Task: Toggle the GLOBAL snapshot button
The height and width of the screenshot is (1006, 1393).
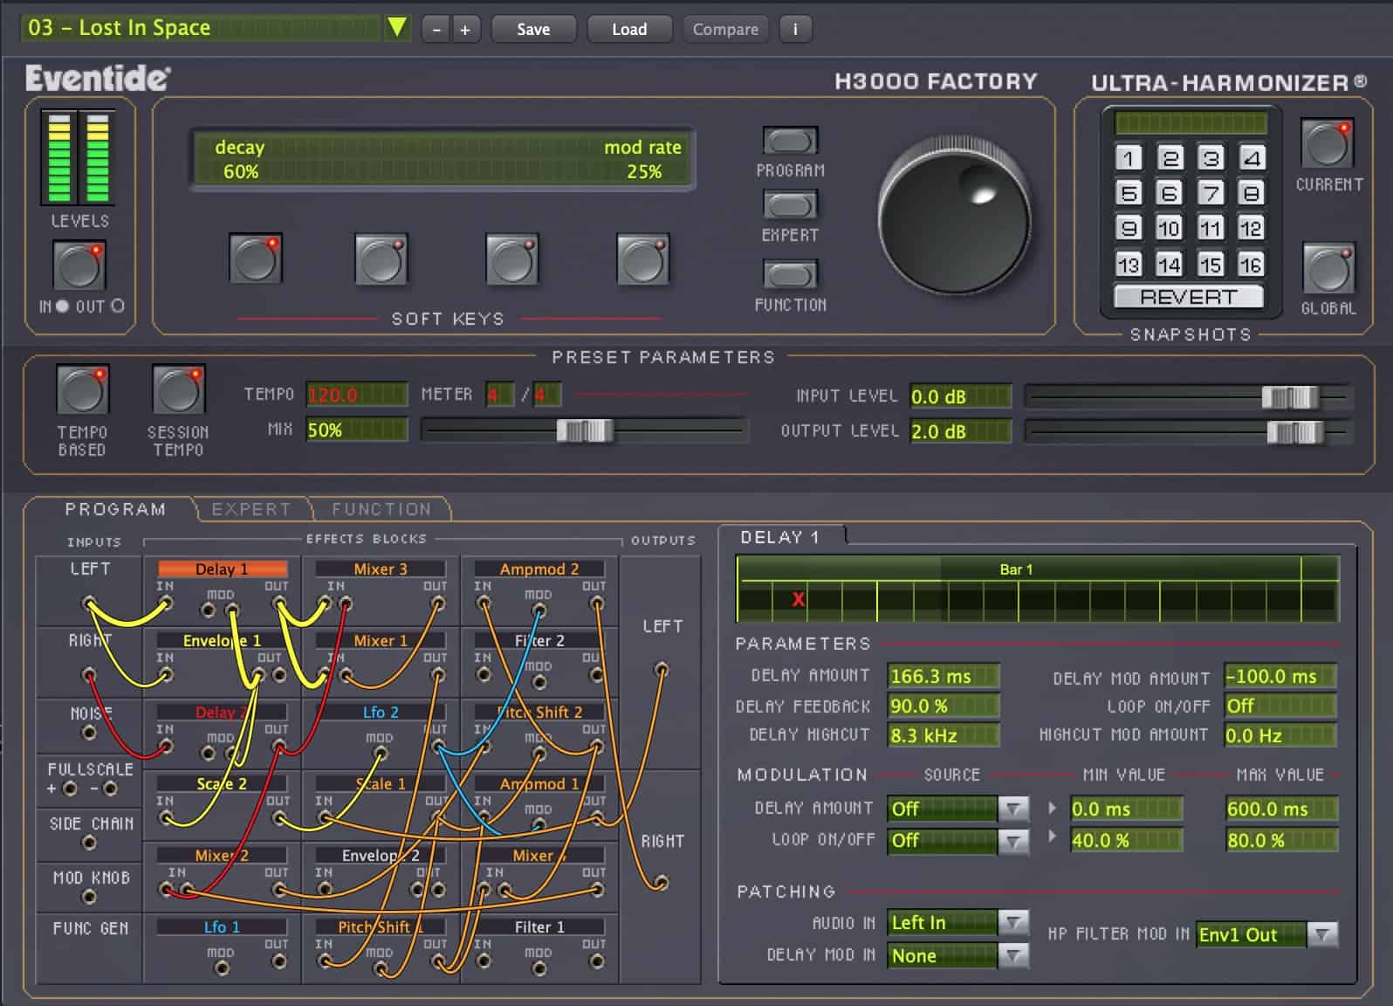Action: [1328, 268]
